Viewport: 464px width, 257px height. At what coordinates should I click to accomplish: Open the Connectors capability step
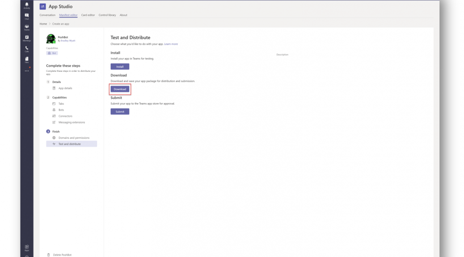[x=65, y=116]
